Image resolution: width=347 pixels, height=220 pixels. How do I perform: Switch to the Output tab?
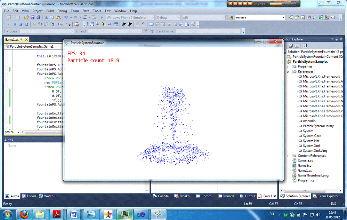point(248,196)
